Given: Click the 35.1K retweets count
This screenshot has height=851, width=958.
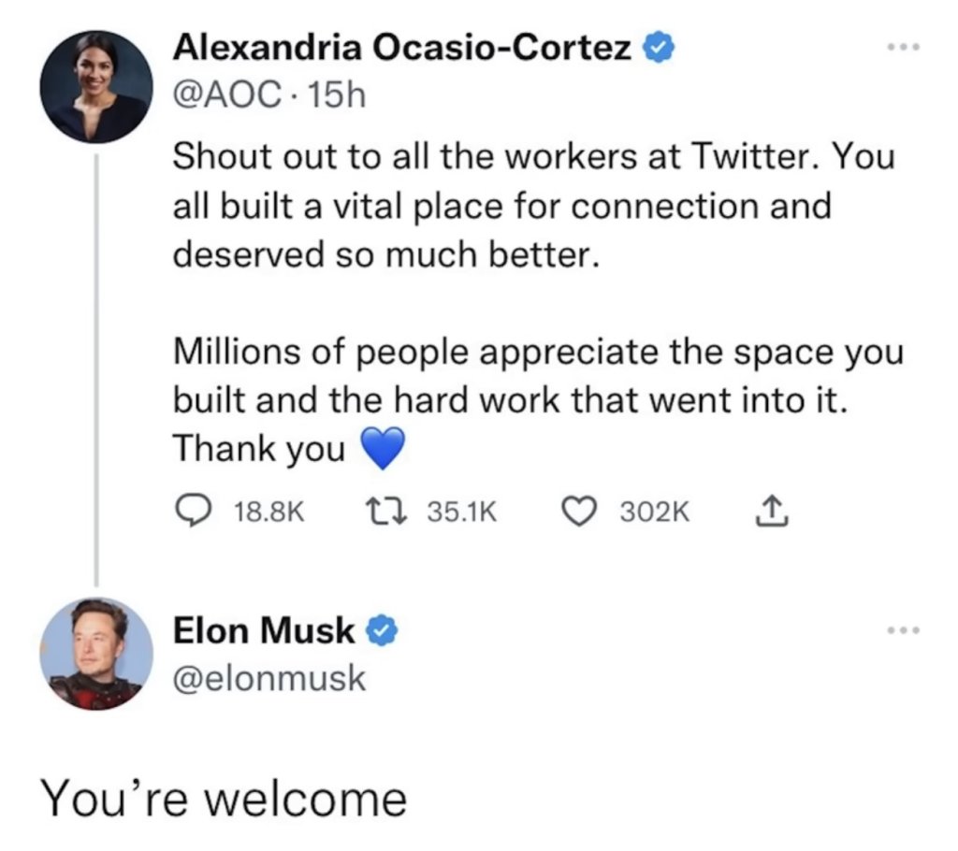Looking at the screenshot, I should [462, 512].
